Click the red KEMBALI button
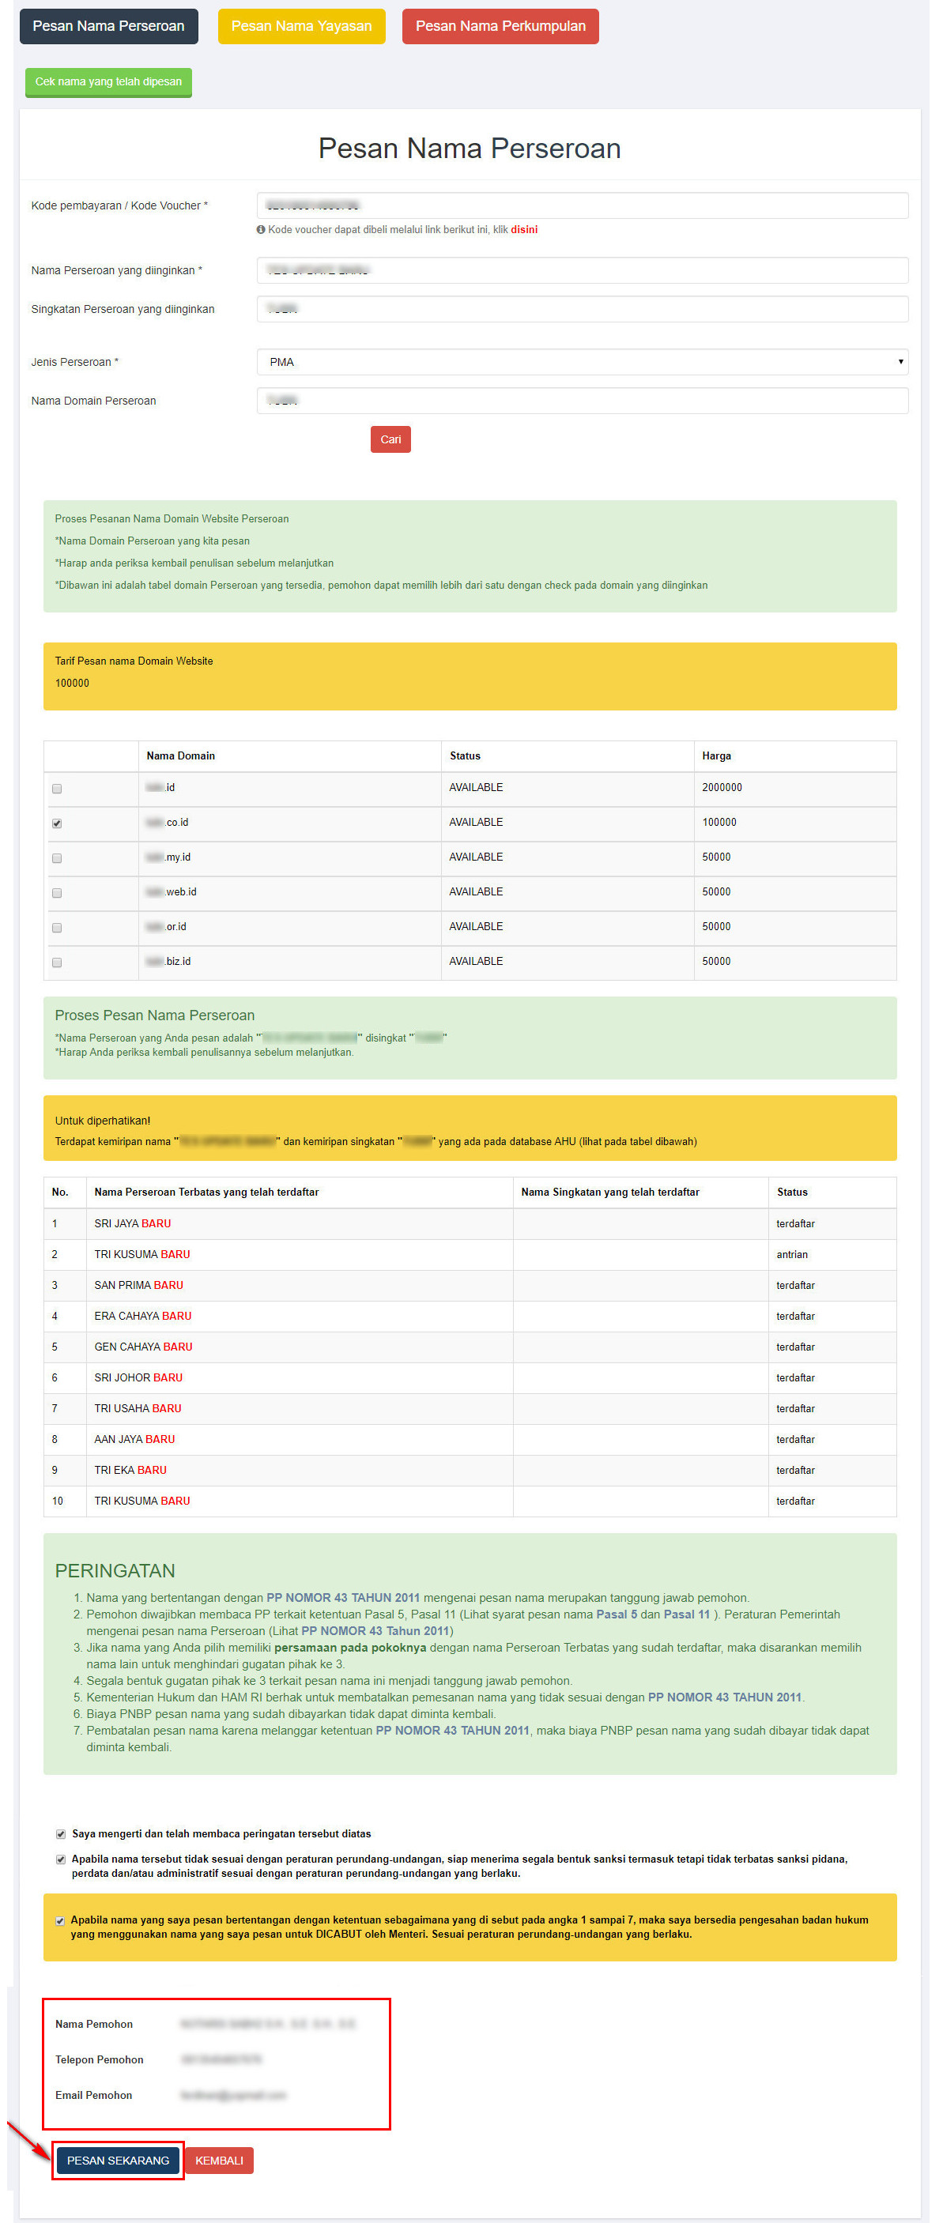The height and width of the screenshot is (2223, 943). 218,2160
